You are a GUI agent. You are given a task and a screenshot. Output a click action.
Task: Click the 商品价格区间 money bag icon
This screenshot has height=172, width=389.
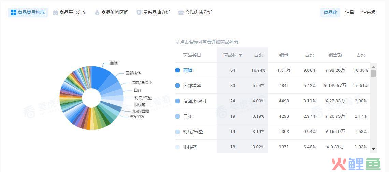click(97, 12)
